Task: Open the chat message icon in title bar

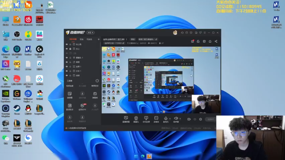Action: point(191,33)
